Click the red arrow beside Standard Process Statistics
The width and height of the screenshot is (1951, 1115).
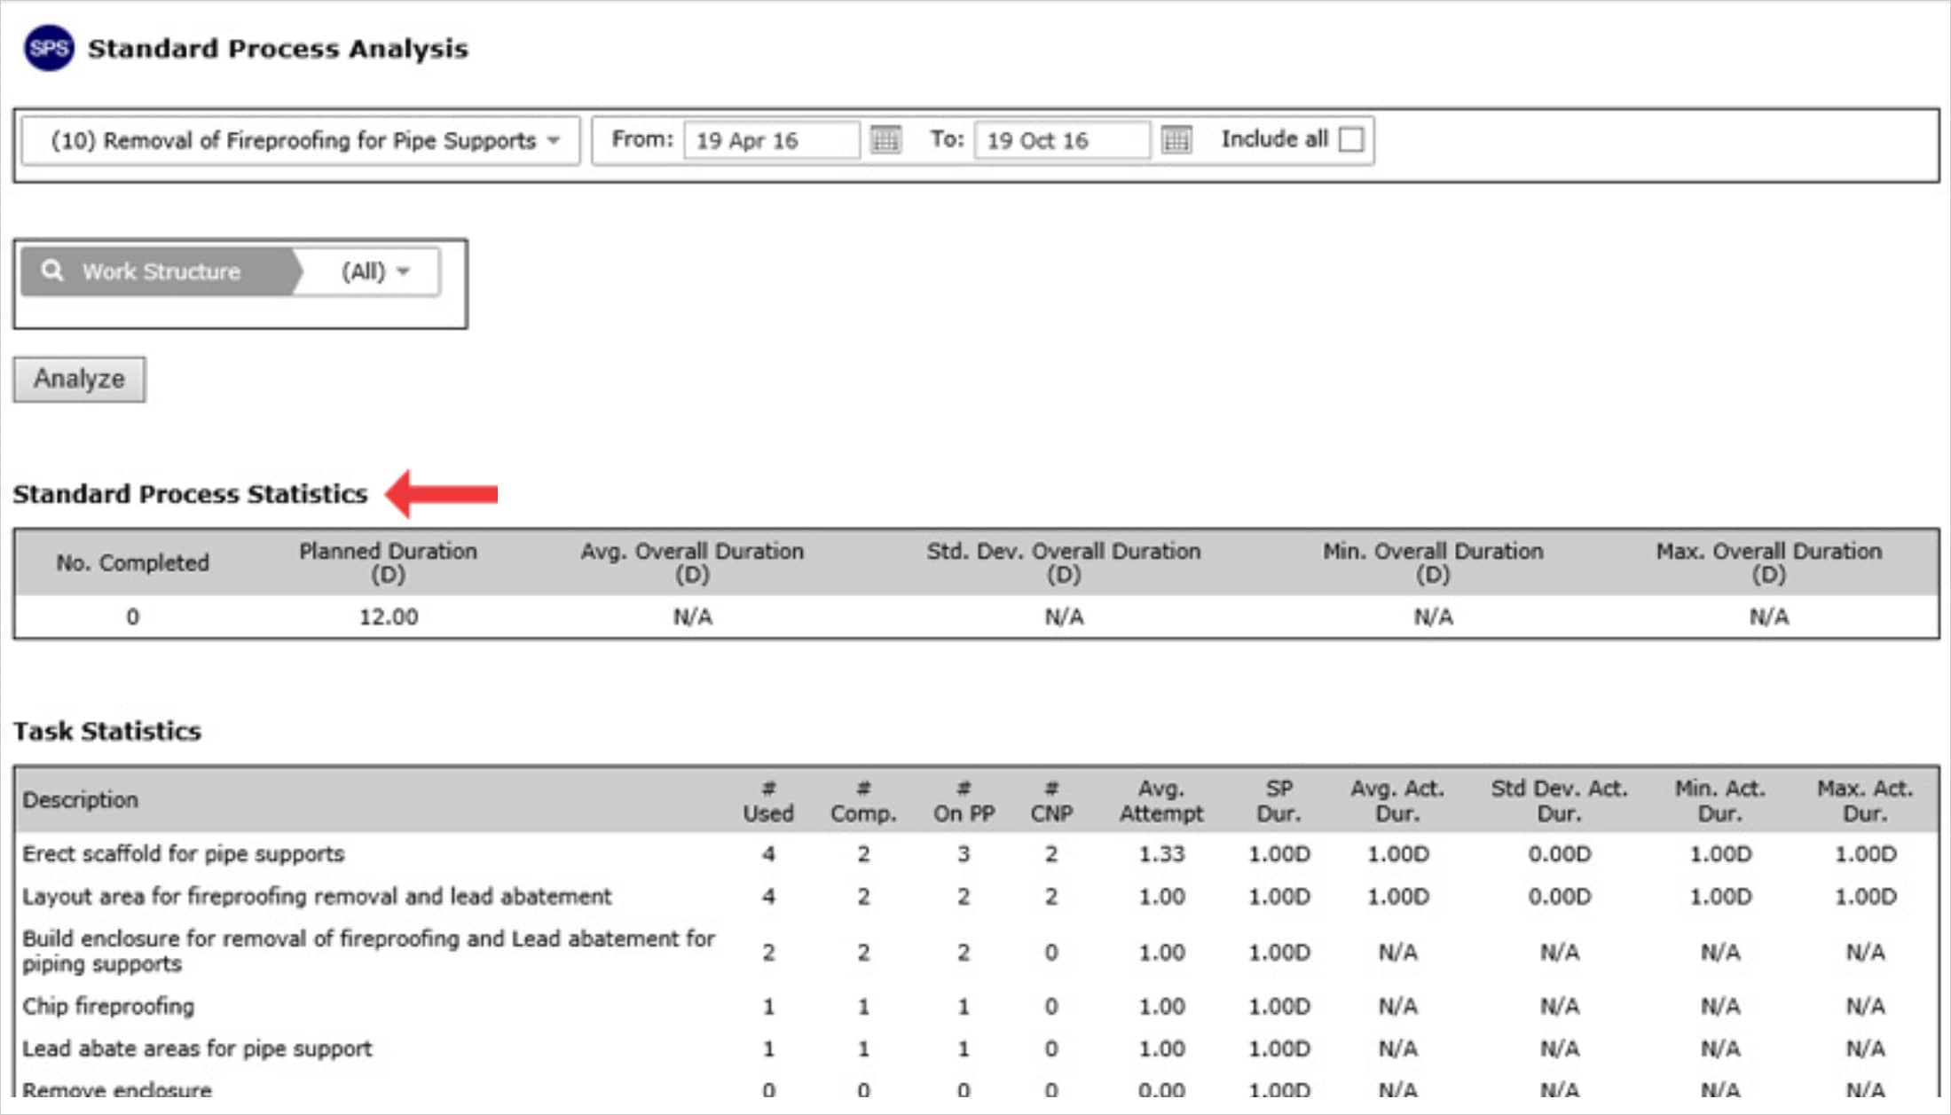(x=442, y=493)
